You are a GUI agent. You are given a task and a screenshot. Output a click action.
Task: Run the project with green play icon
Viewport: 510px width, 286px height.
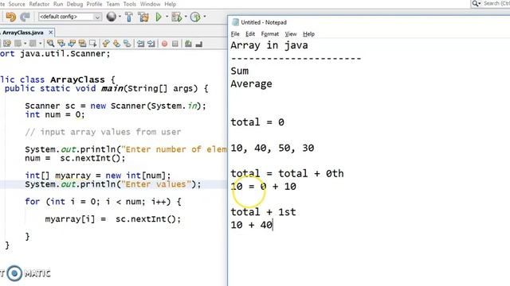point(159,17)
